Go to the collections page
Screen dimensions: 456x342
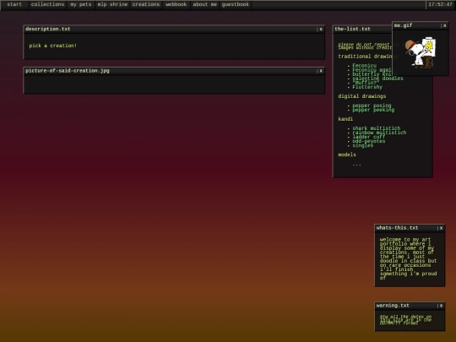click(x=47, y=4)
